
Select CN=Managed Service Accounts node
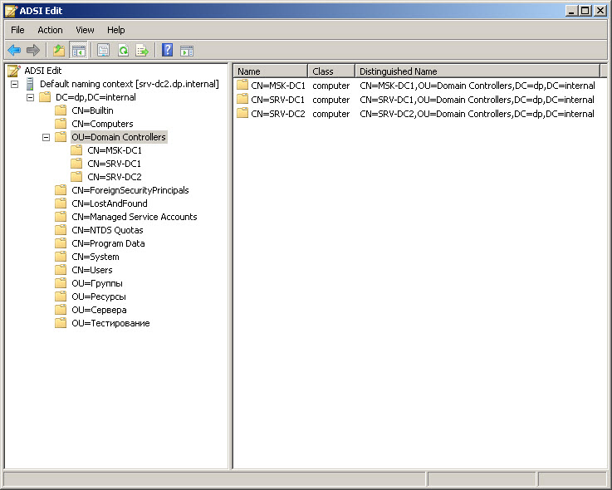135,217
